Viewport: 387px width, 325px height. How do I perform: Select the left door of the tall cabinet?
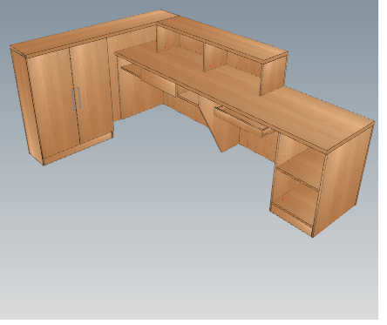(x=54, y=103)
